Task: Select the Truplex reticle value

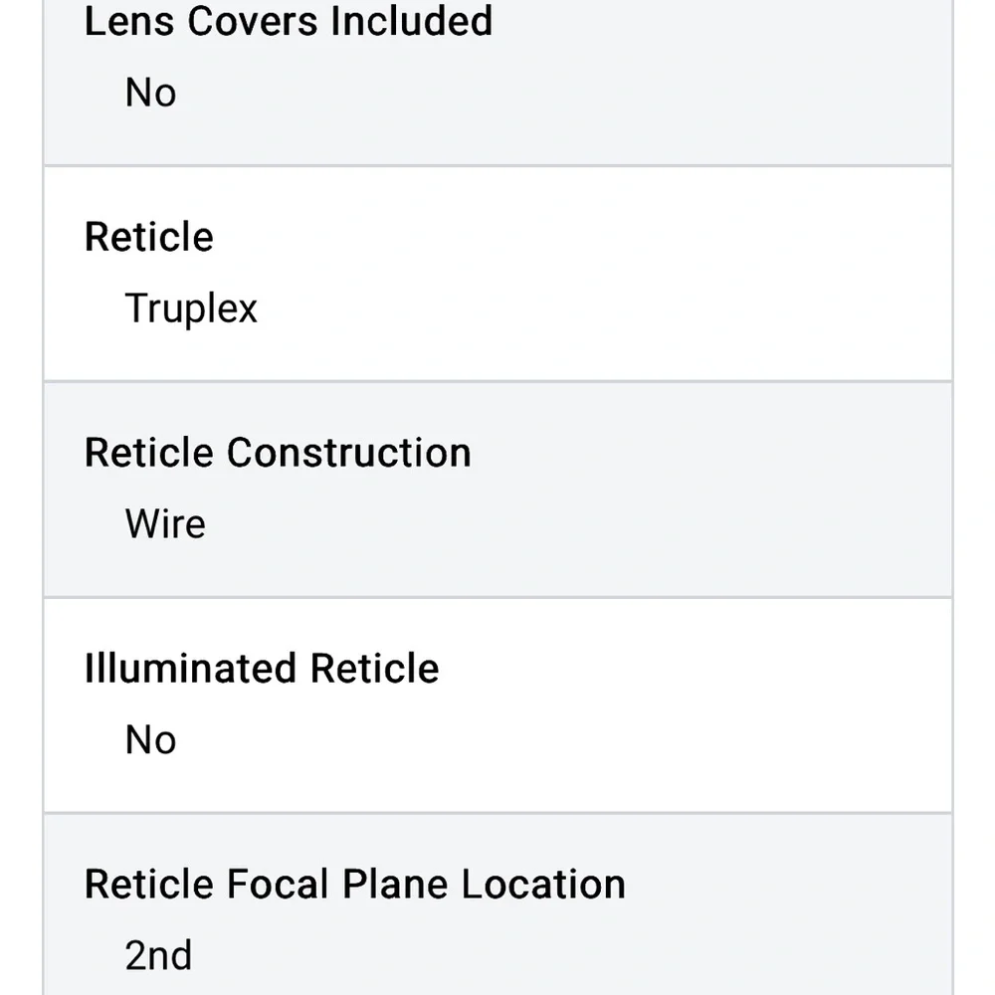Action: click(191, 308)
